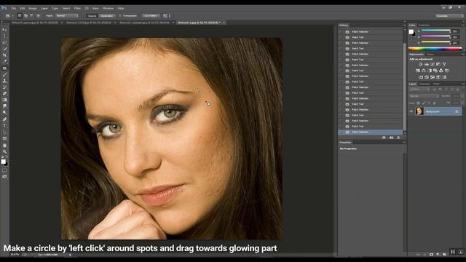466x262 pixels.
Task: Delete current state in History panel
Action: 398,138
